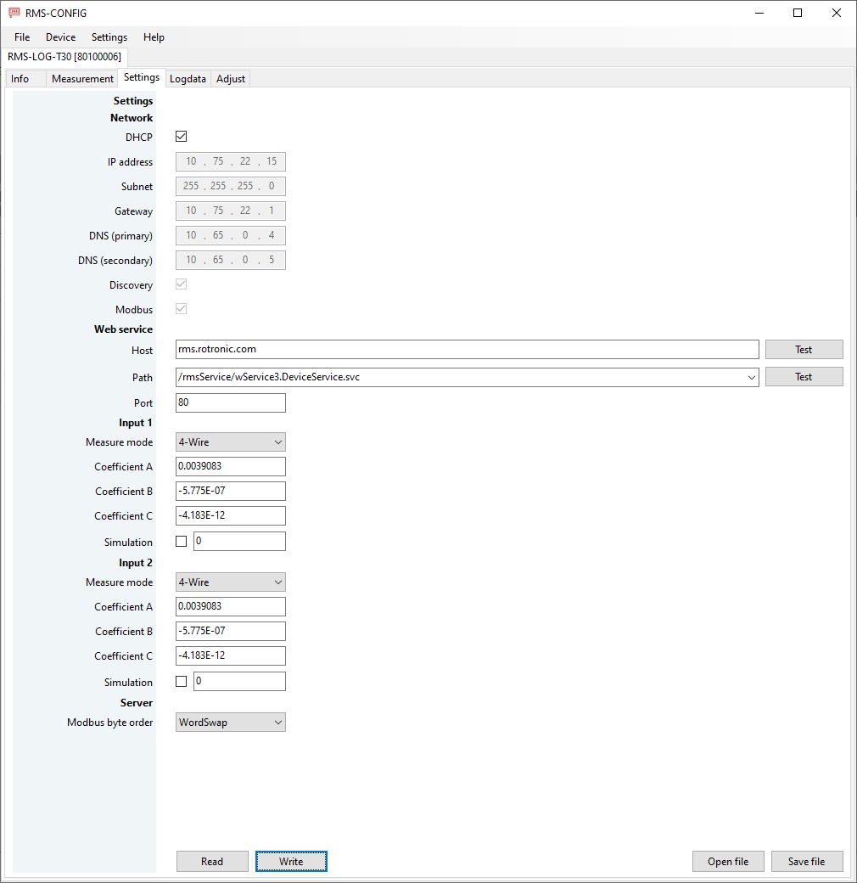Click Input 2 Coefficient C field

[231, 655]
